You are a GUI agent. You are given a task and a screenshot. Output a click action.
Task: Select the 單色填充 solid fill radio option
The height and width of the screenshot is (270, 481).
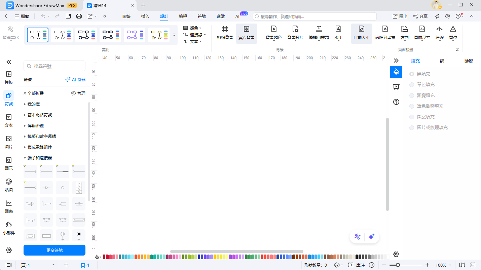coord(412,84)
